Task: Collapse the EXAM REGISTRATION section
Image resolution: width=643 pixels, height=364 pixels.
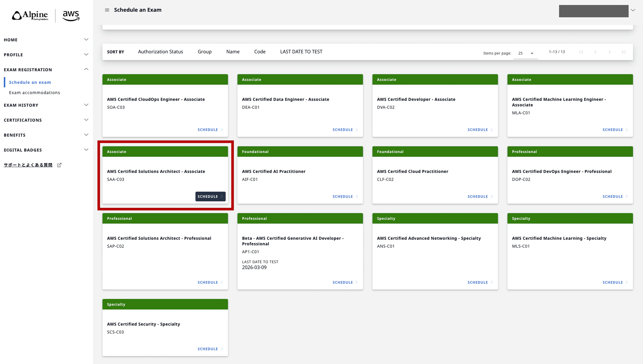Action: (46, 69)
